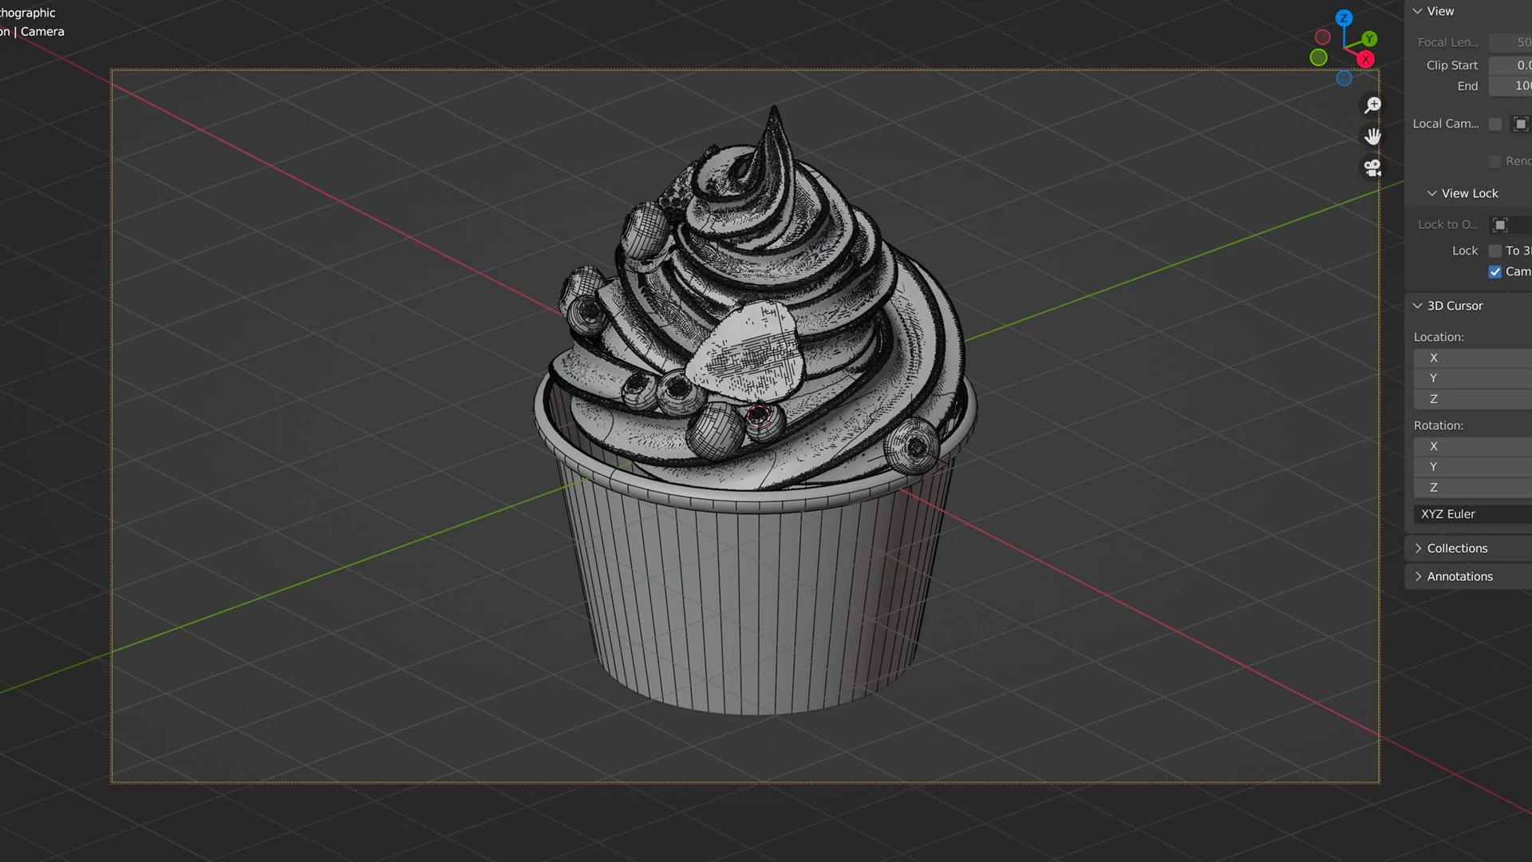Click the blue Z axis gizmo handle
Viewport: 1532px width, 862px height.
[1344, 18]
